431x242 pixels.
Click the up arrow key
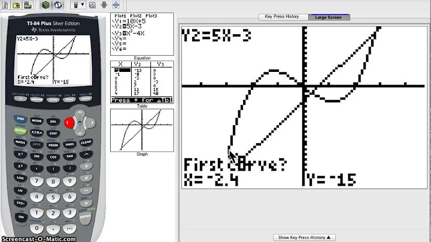80,113
